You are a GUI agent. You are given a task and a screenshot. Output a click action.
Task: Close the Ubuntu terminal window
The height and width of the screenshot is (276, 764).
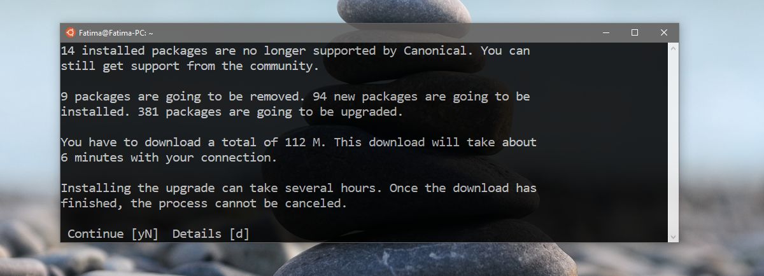pyautogui.click(x=664, y=32)
